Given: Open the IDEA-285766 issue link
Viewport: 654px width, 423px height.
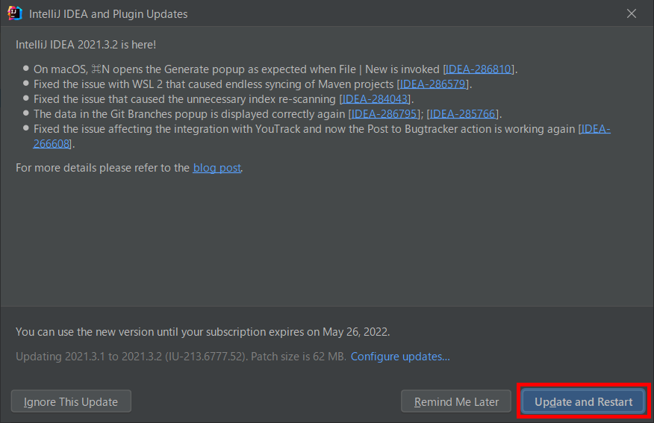Looking at the screenshot, I should coord(462,114).
